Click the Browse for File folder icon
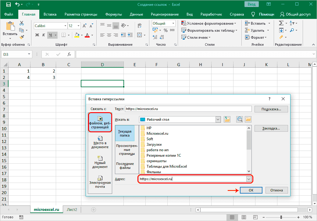This screenshot has width=317, height=221. pos(248,119)
